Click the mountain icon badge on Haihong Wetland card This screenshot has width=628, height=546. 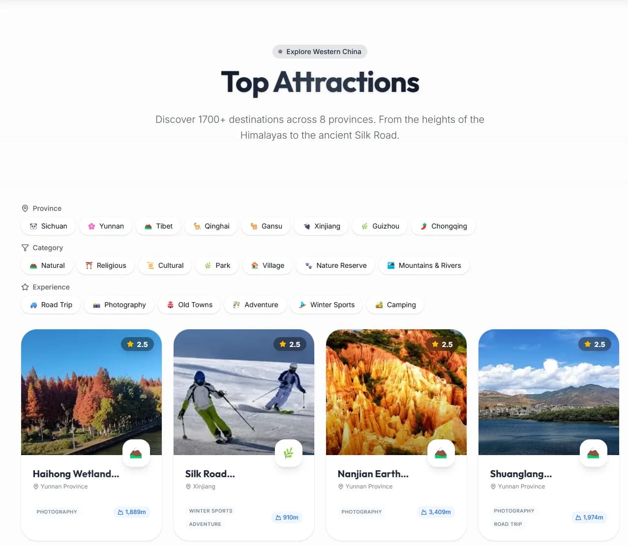(136, 453)
